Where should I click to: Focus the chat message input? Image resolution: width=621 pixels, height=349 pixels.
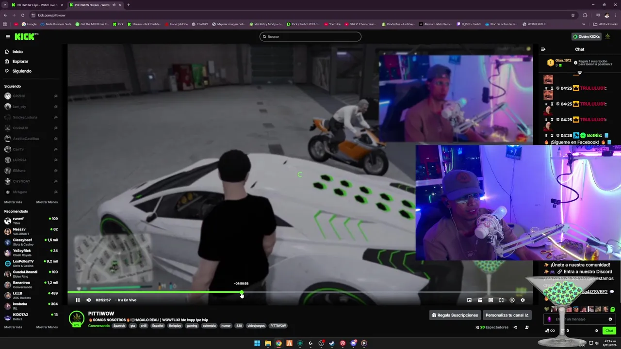point(579,319)
